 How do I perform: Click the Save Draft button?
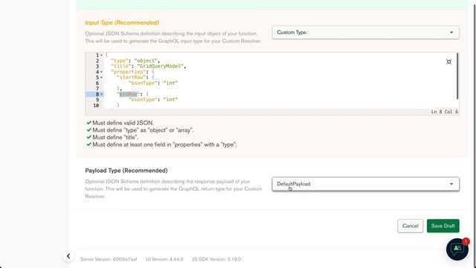[x=443, y=226]
